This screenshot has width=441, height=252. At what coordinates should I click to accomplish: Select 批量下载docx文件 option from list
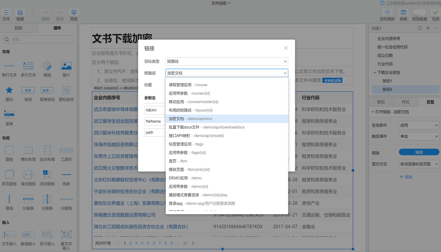pos(207,127)
